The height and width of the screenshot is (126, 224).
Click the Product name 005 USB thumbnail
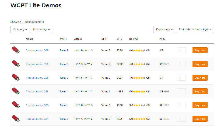(16, 50)
